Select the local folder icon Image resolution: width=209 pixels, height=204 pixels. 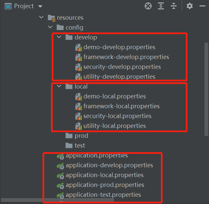click(69, 87)
